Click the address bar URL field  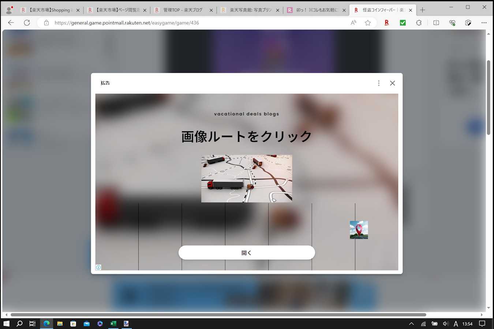pos(198,23)
